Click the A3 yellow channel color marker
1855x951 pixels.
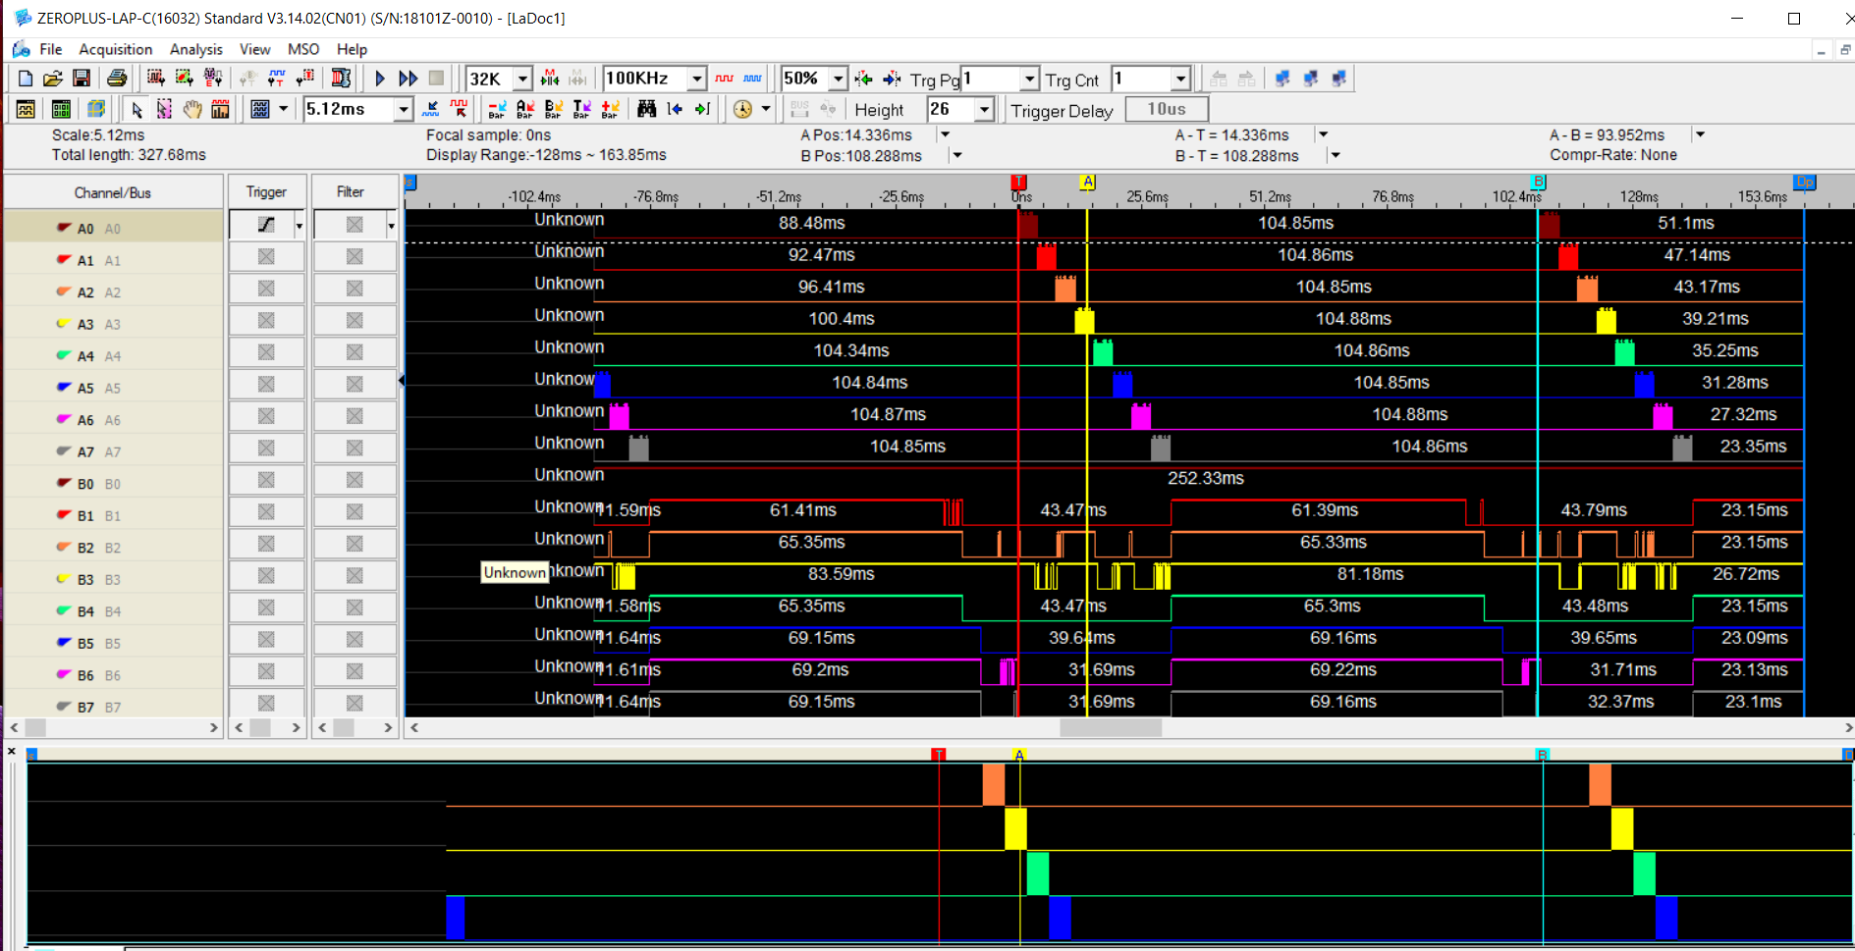click(63, 323)
